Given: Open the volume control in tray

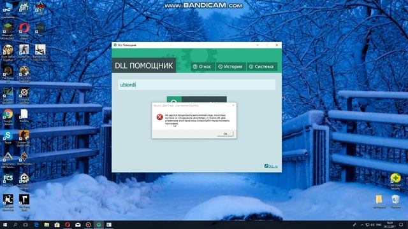Looking at the screenshot, I should tap(372, 225).
